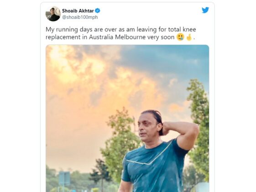Click the word "Australia" in tweet text
The height and width of the screenshot is (192, 256).
click(x=101, y=37)
